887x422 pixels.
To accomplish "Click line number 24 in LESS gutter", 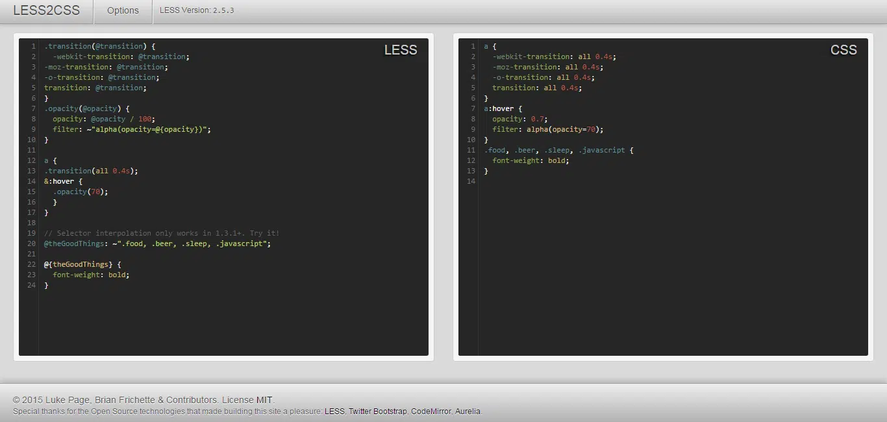I will point(31,285).
